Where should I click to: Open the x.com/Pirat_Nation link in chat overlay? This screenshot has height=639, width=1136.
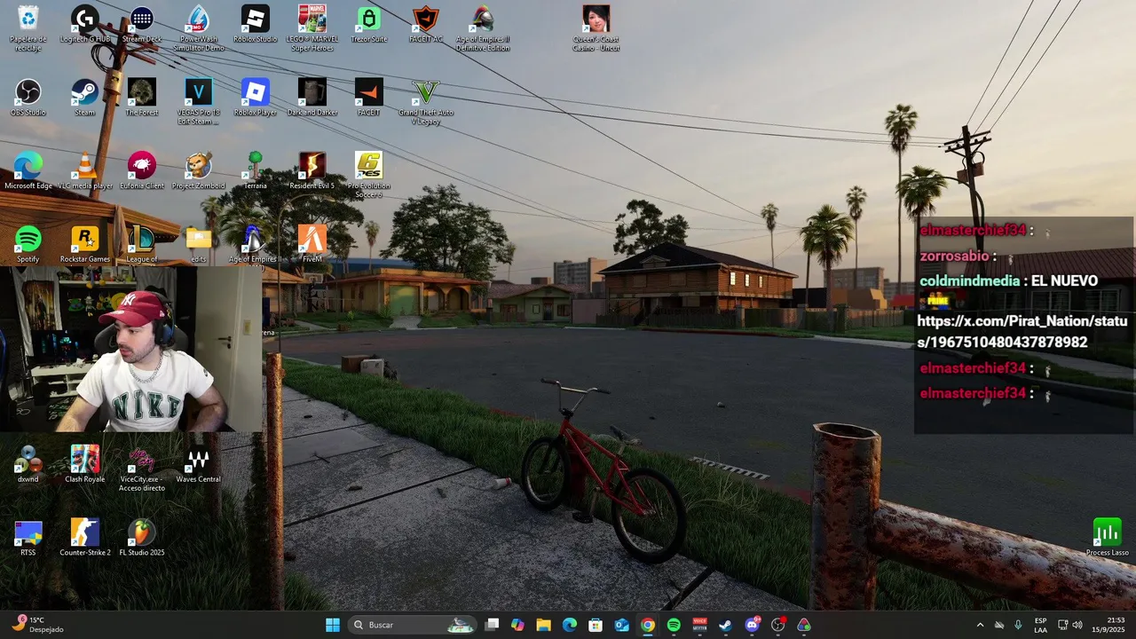[1022, 331]
